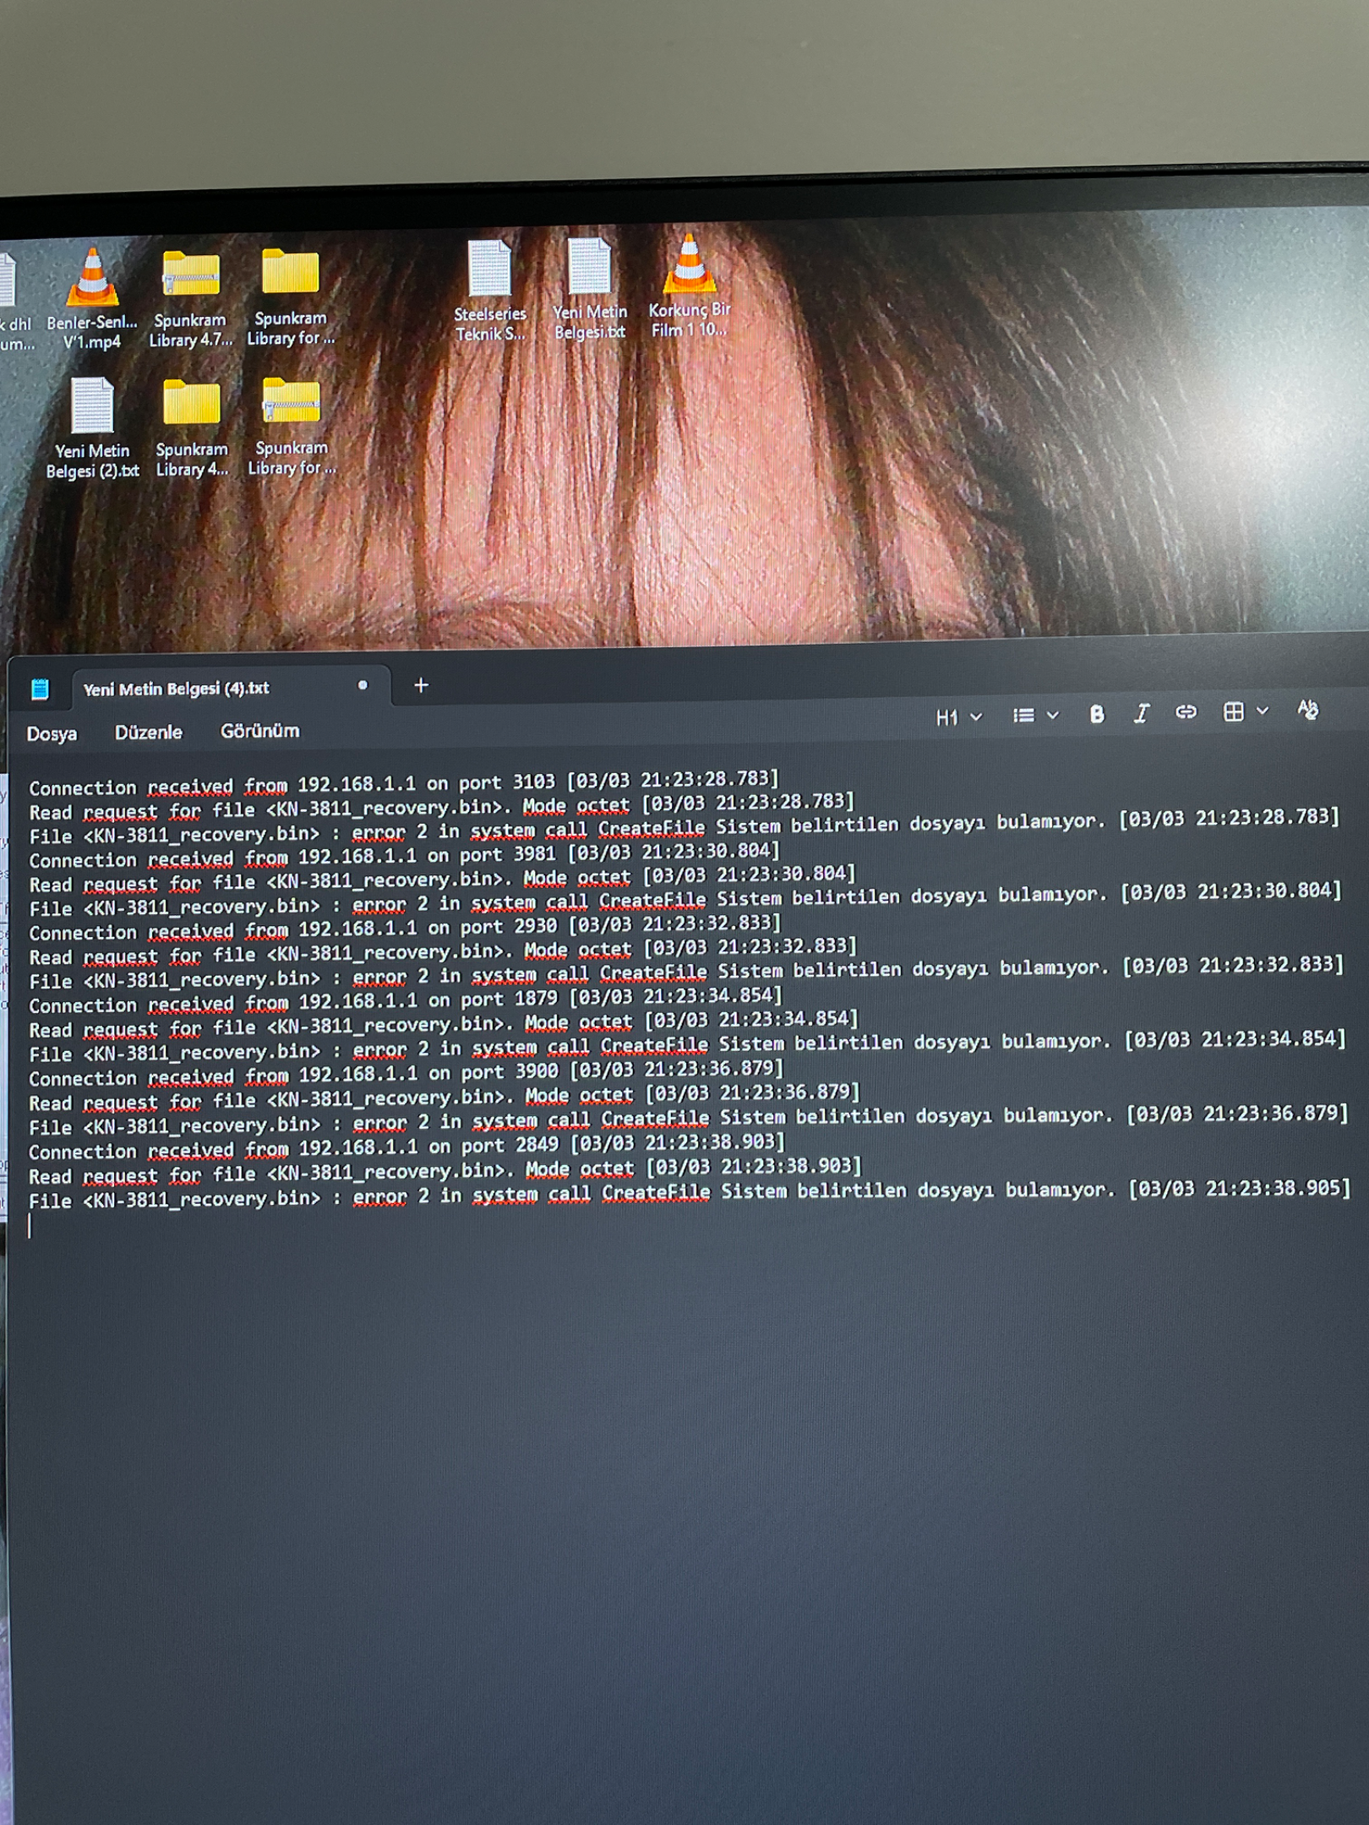1369x1825 pixels.
Task: Click Read request line stamped 21:23:36.879
Action: (x=445, y=1098)
